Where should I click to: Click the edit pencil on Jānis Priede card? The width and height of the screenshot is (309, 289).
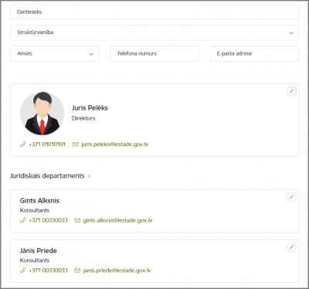(291, 247)
